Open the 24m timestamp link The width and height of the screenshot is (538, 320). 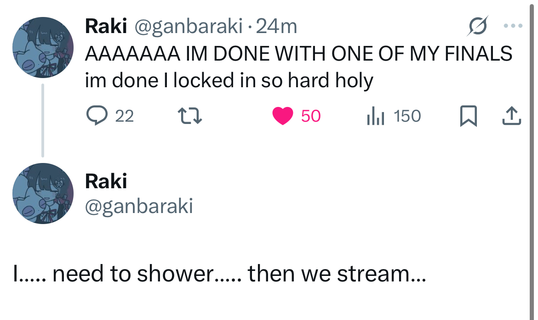pos(276,28)
